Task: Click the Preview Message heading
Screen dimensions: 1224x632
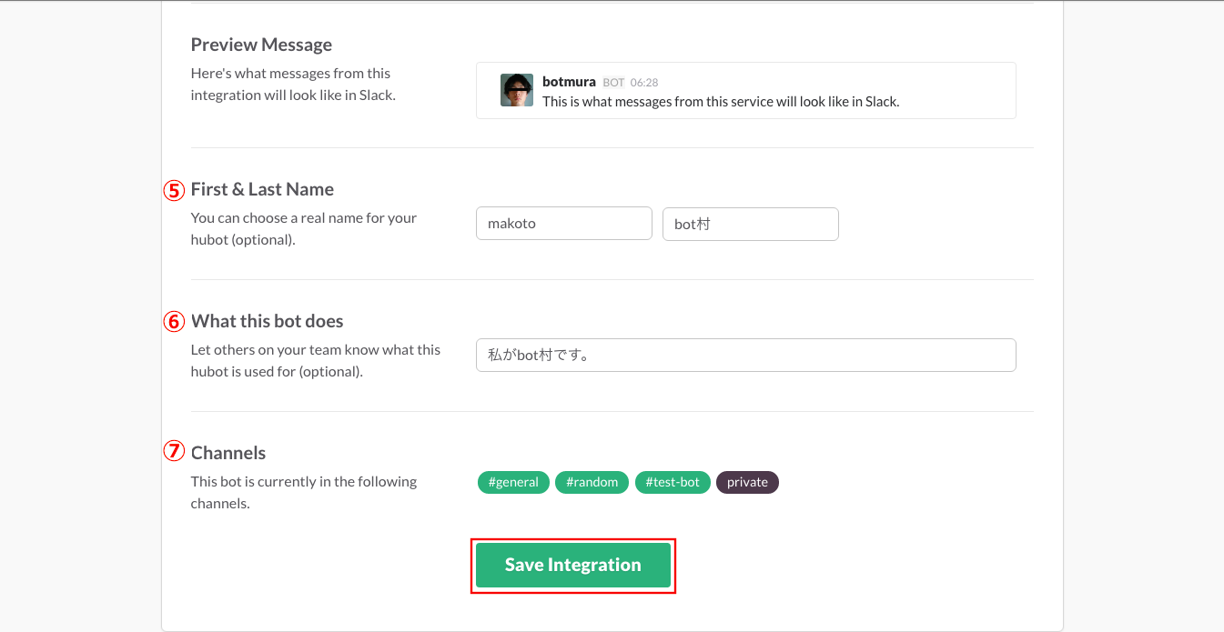Action: [x=261, y=45]
